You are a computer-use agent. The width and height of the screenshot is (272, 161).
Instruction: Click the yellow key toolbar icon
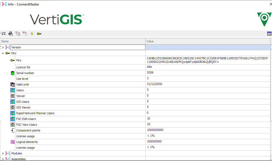[x=39, y=34]
